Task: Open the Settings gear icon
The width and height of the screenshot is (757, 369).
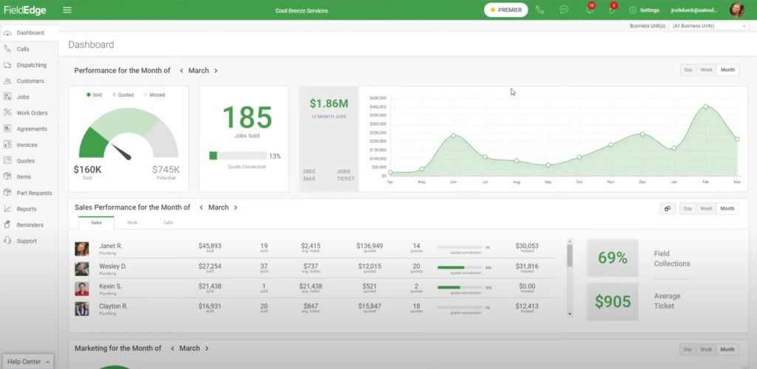Action: [633, 10]
